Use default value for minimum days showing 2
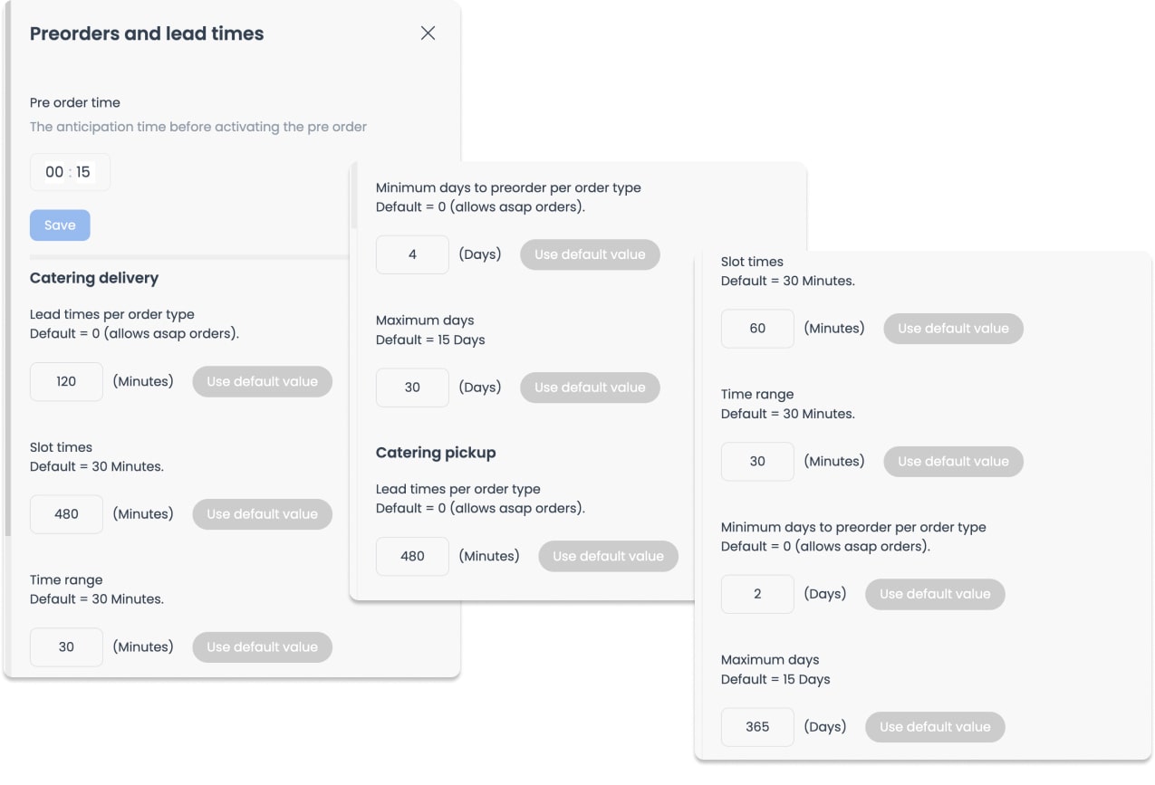Viewport: 1155px width, 785px height. pyautogui.click(x=935, y=594)
